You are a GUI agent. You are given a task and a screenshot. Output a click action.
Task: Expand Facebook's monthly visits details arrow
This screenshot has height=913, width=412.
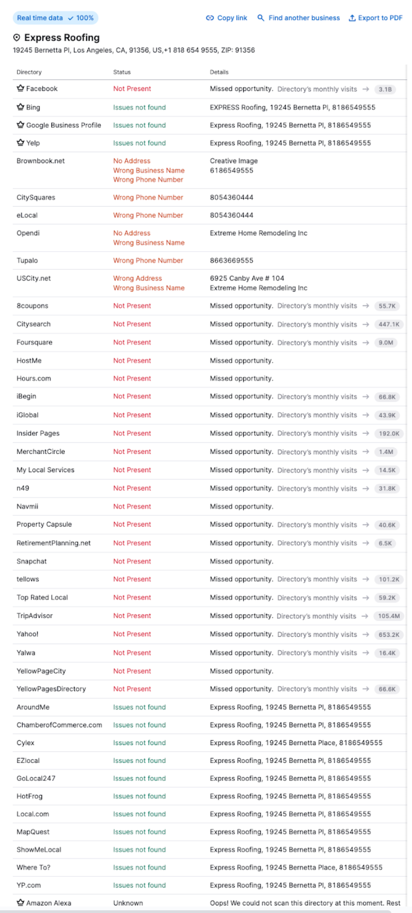coord(366,88)
